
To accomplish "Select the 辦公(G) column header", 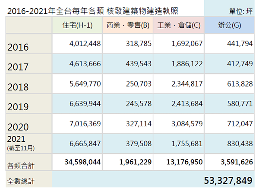I will pos(229,26).
